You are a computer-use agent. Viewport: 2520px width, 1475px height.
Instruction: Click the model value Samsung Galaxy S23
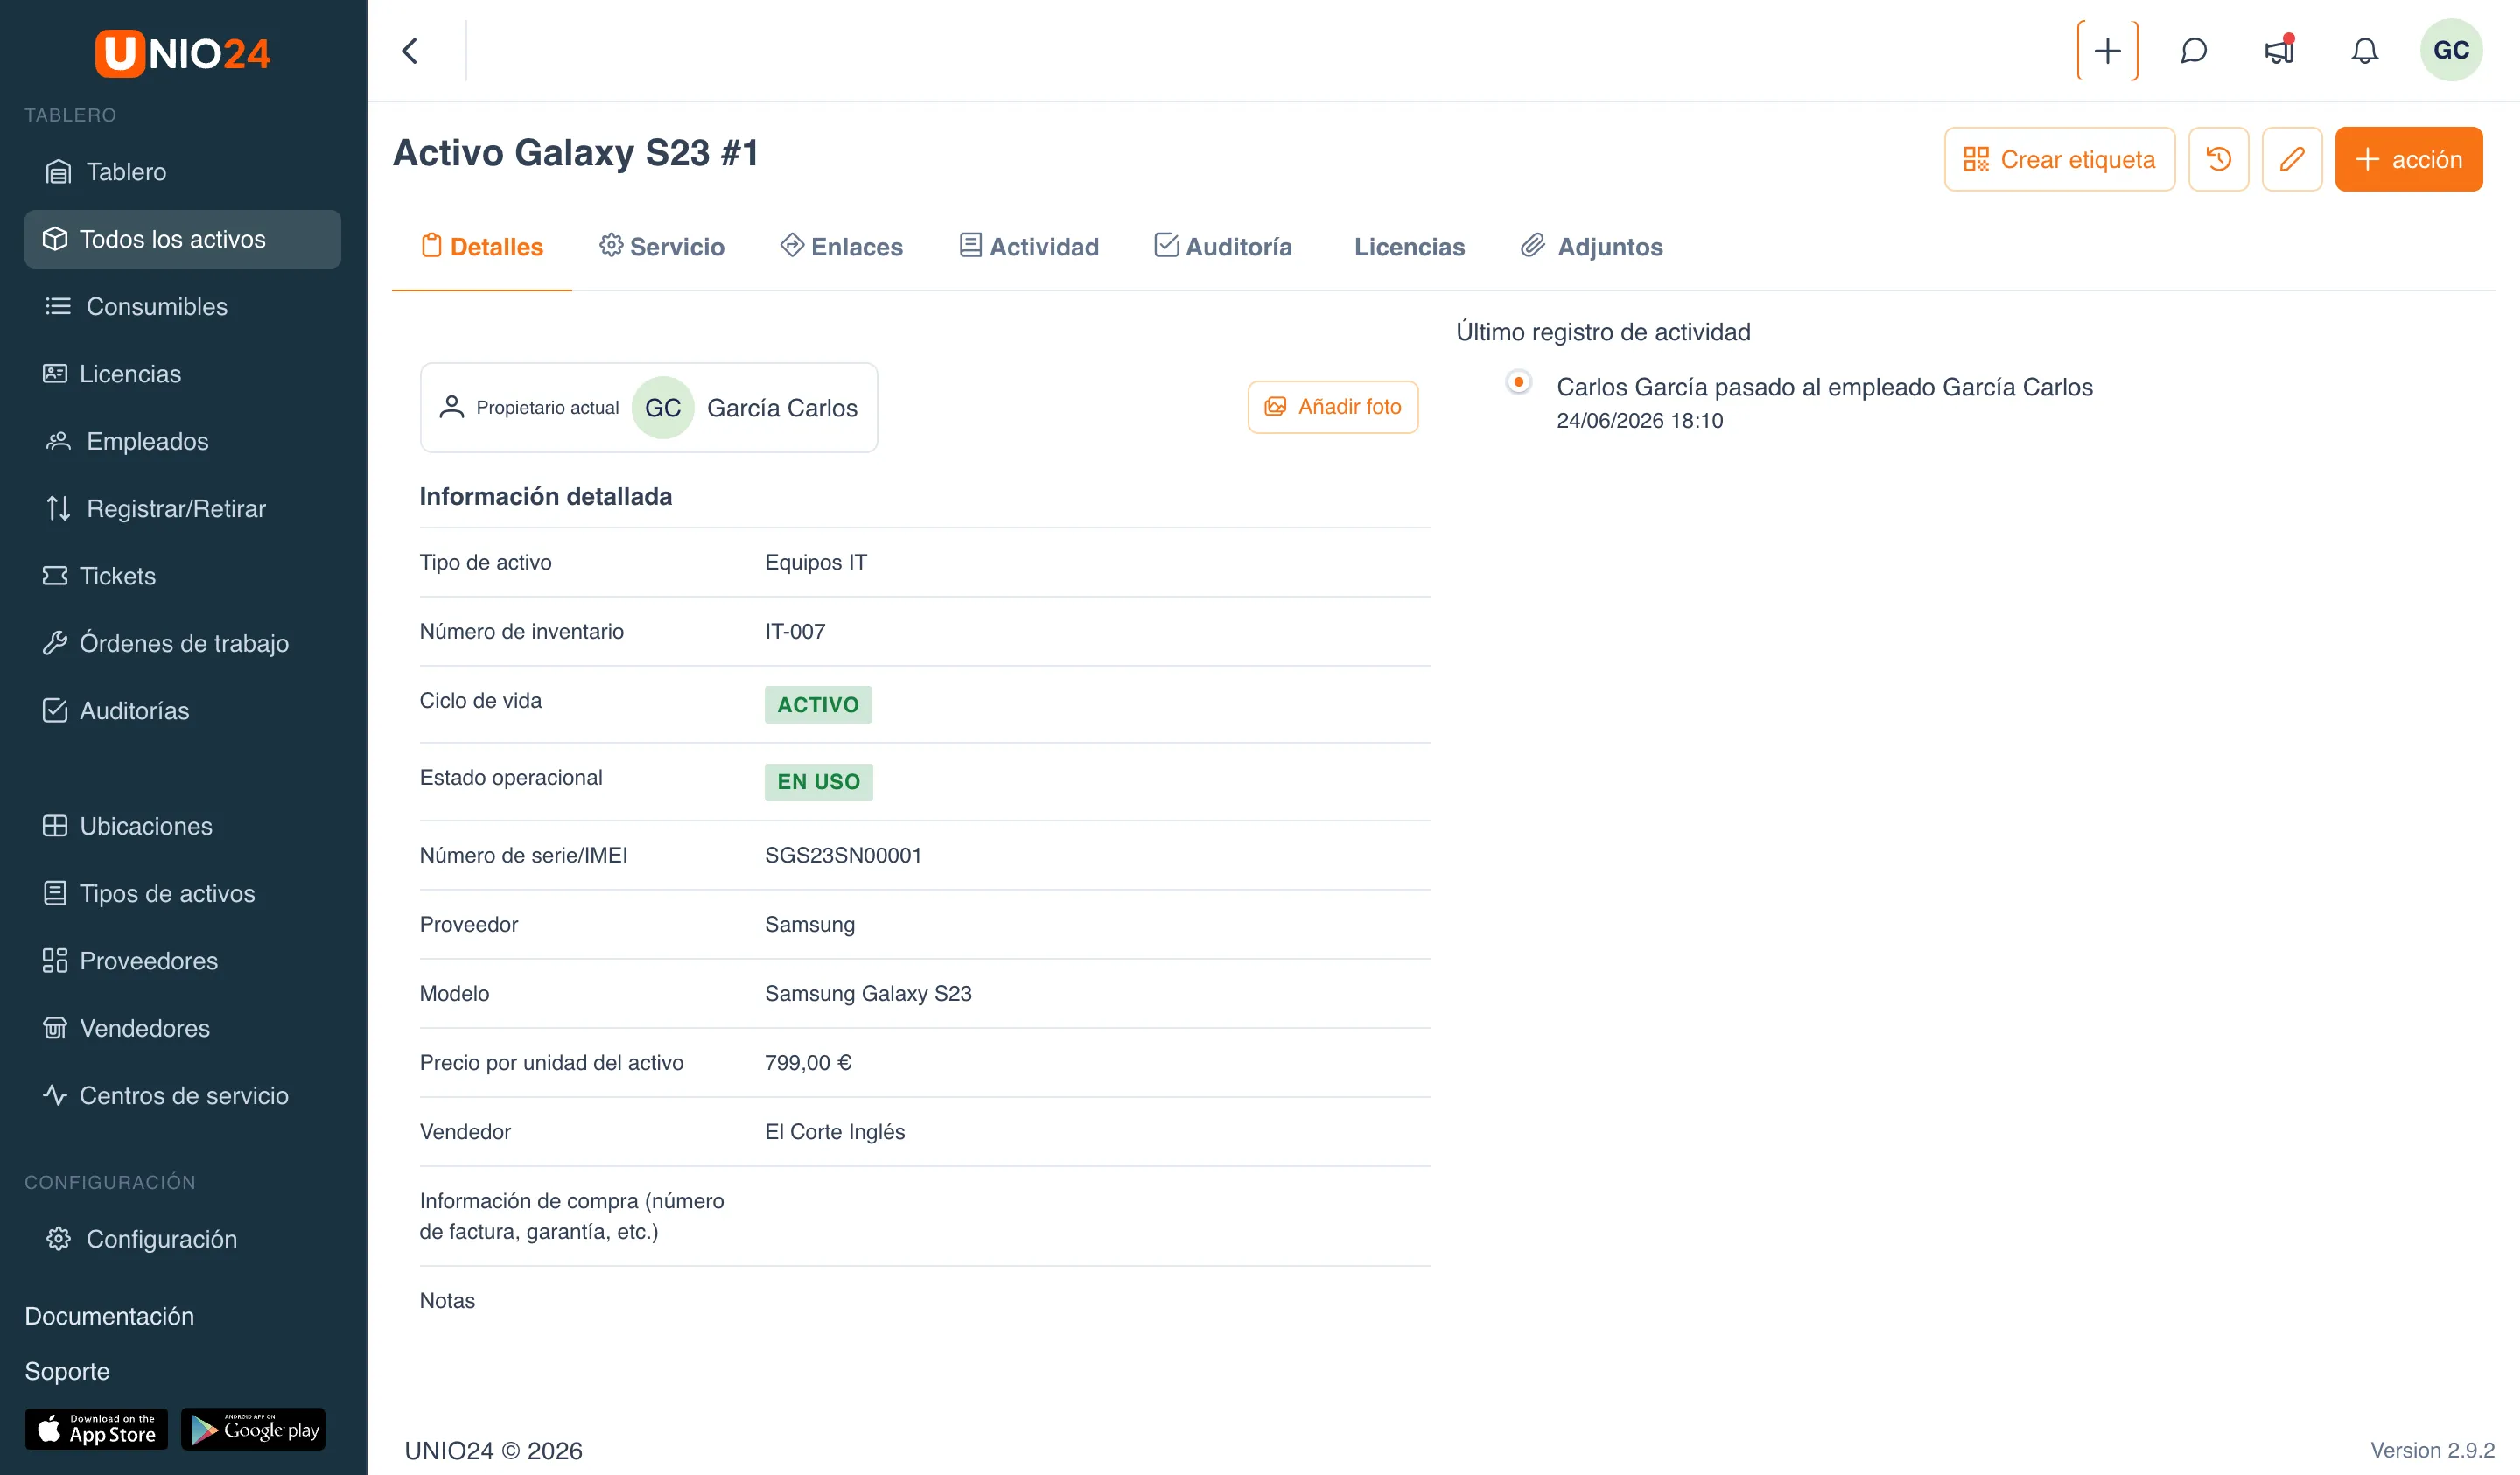[x=868, y=994]
